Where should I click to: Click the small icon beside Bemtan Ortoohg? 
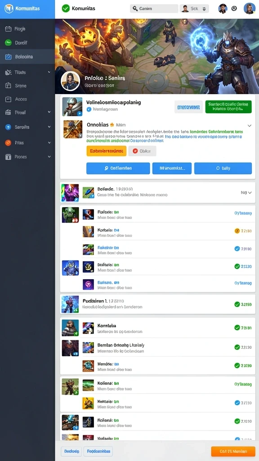89,348
